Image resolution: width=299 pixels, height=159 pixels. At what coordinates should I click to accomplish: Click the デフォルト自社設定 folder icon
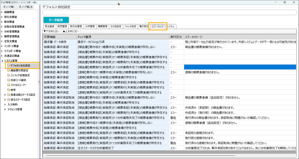coord(8,66)
